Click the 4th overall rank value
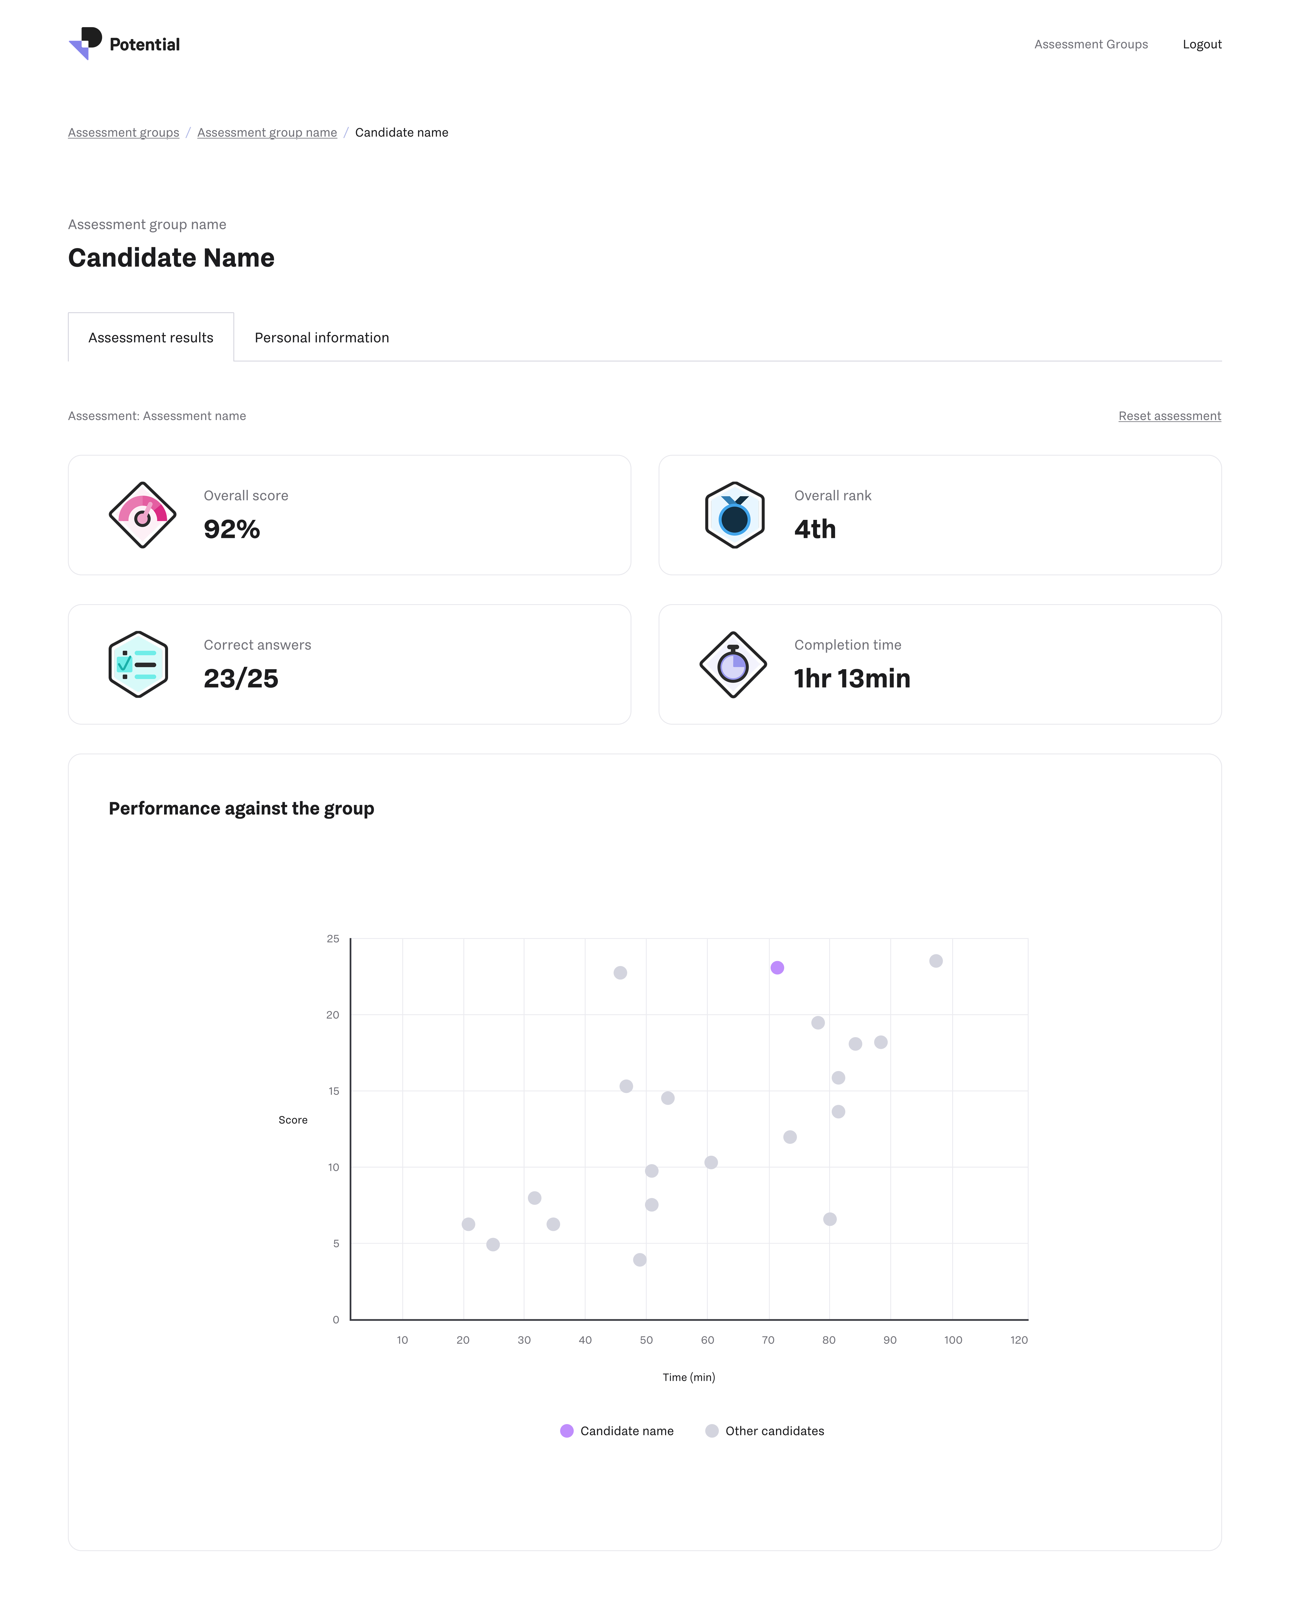This screenshot has width=1290, height=1619. pos(815,529)
